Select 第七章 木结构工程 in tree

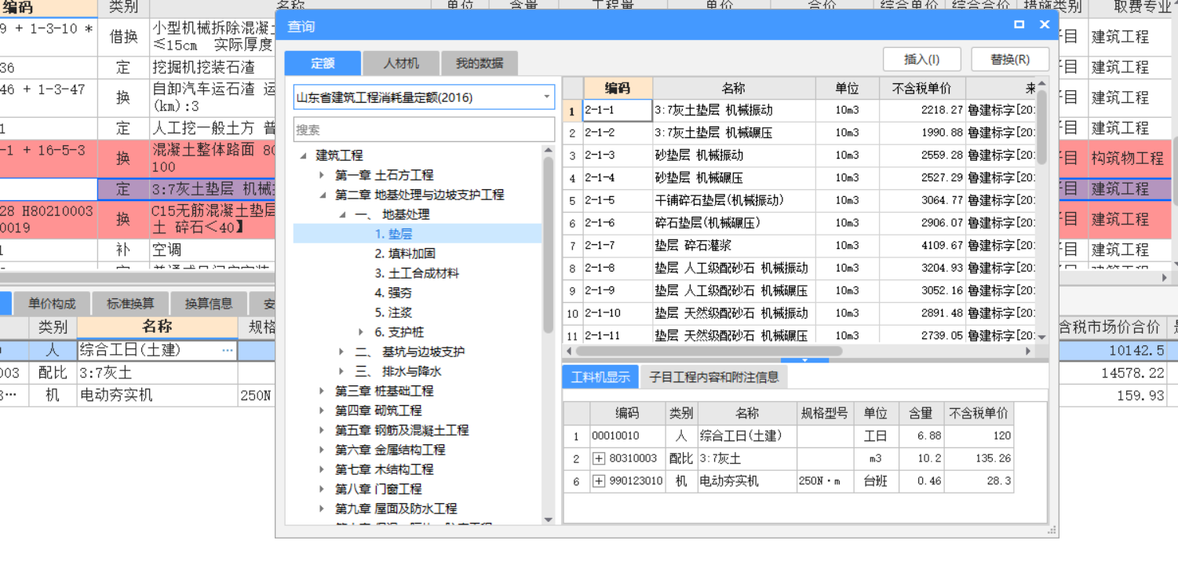(x=385, y=469)
